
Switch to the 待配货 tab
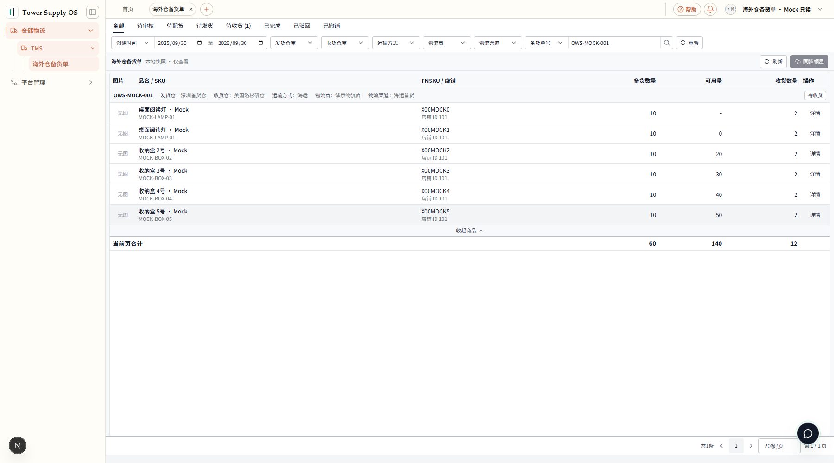tap(175, 26)
